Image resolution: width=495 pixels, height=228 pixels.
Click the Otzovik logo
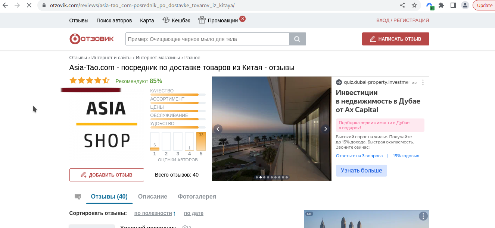coord(91,39)
